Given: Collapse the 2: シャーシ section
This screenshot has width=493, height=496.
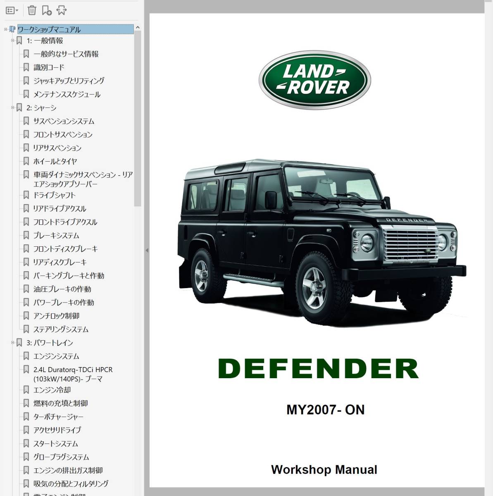Looking at the screenshot, I should [x=13, y=107].
